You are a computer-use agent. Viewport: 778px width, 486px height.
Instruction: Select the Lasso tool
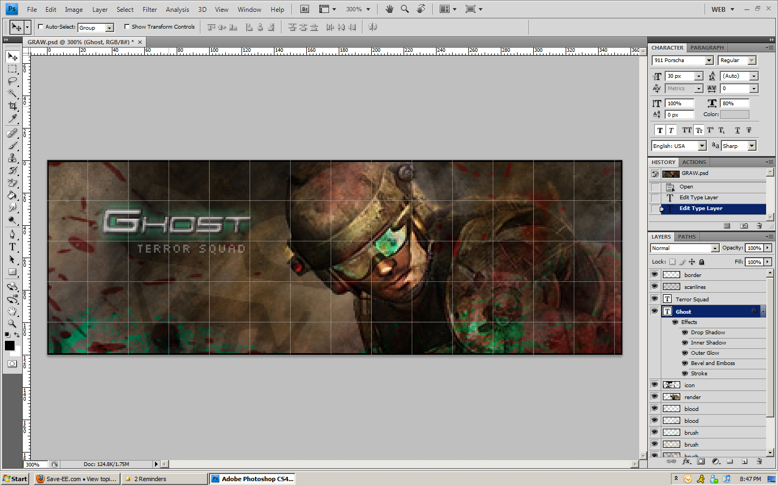click(12, 81)
